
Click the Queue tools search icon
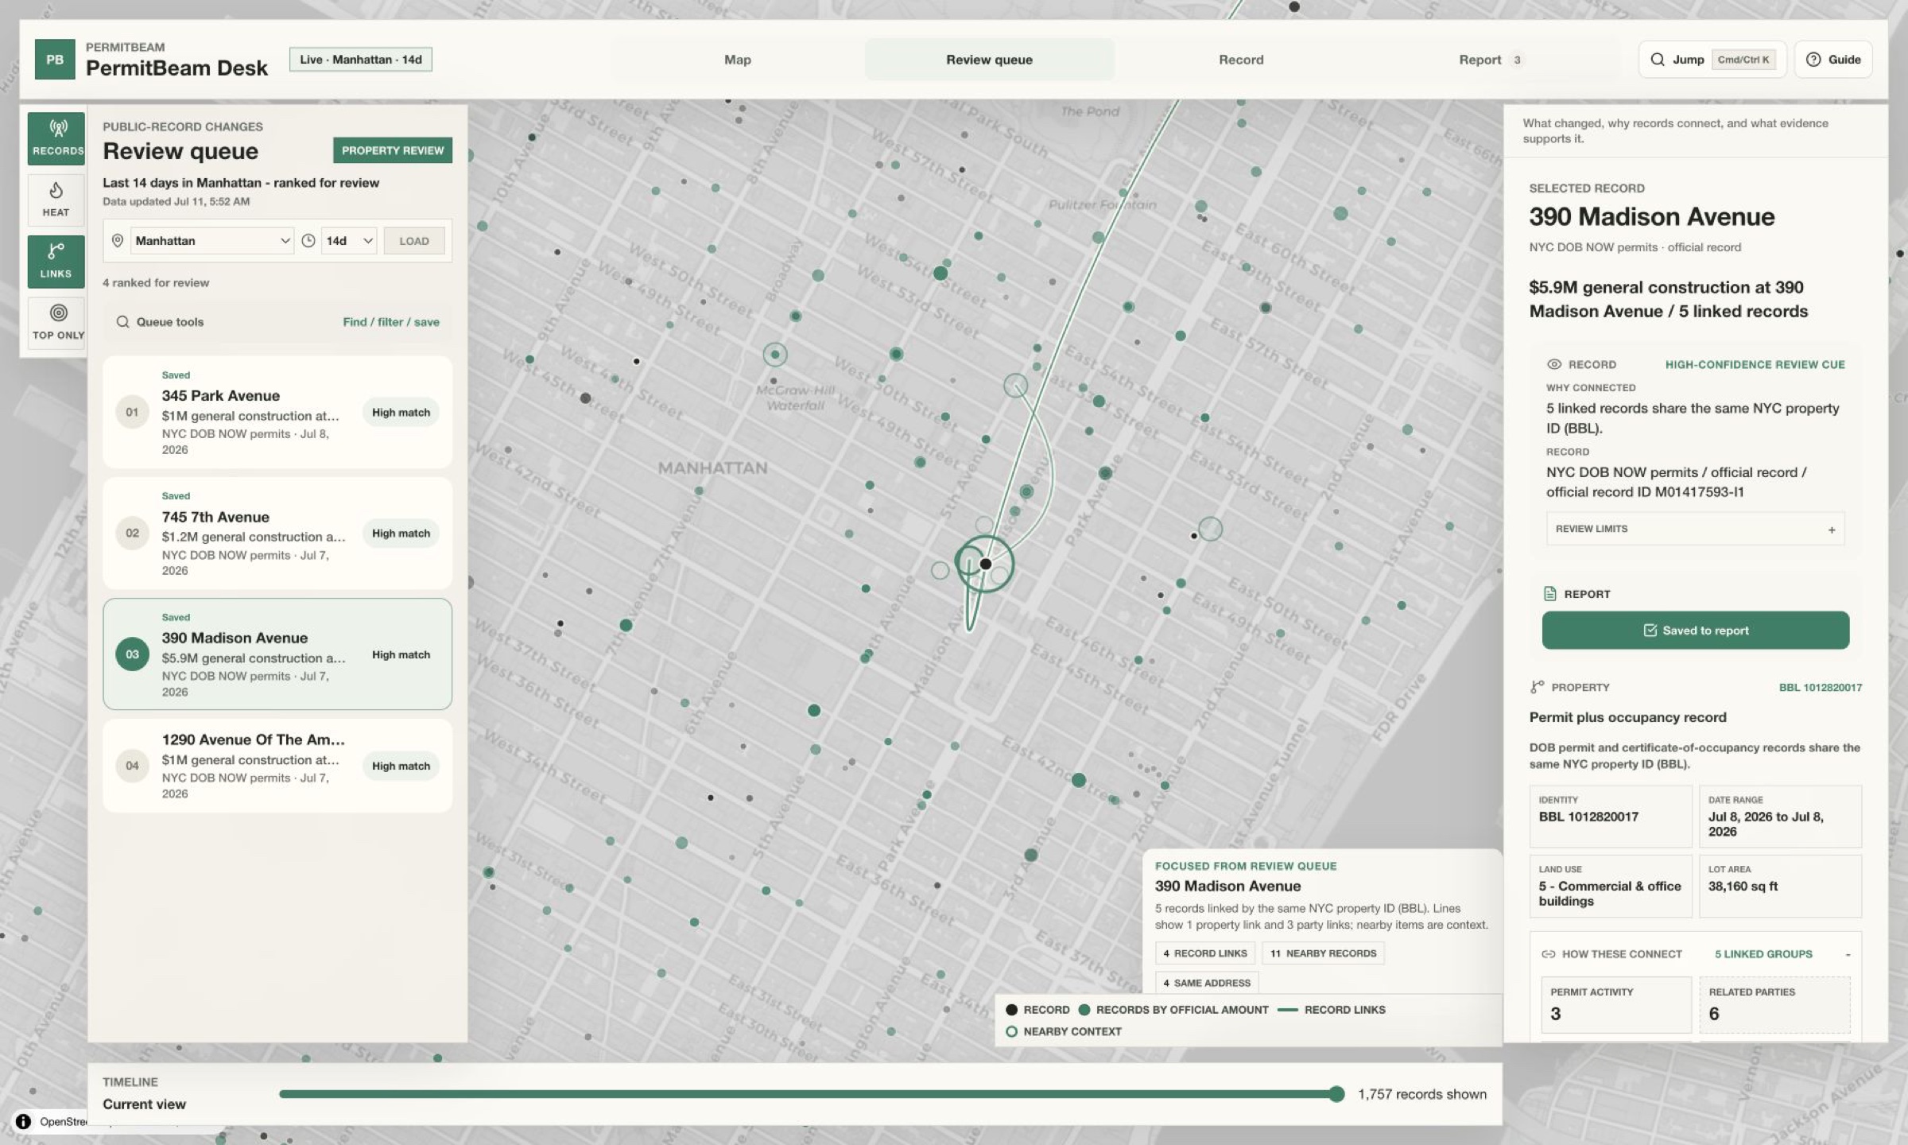(122, 322)
